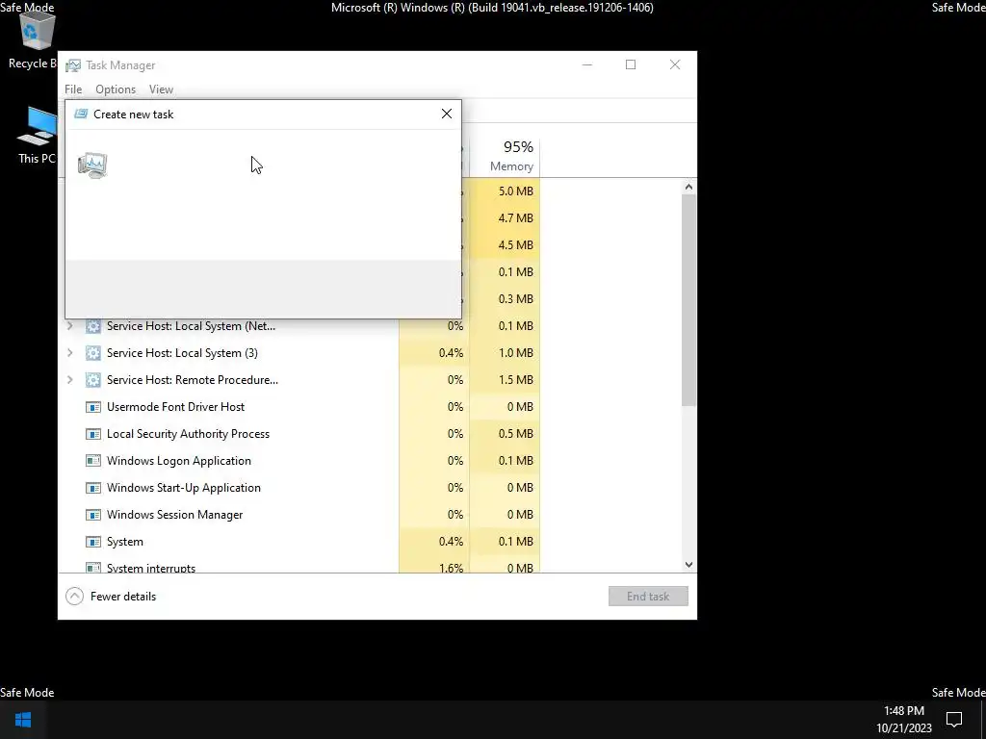Click the System interrupts process icon
Image resolution: width=986 pixels, height=739 pixels.
(x=93, y=568)
